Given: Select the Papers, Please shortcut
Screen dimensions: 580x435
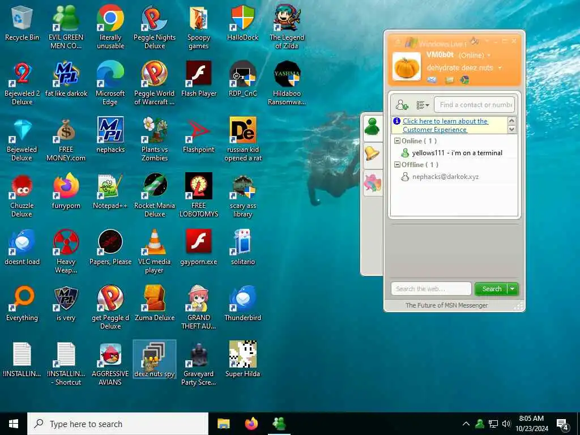Looking at the screenshot, I should click(110, 248).
